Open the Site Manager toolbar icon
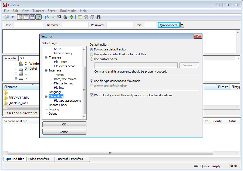Image resolution: width=243 pixels, height=171 pixels. point(7,17)
